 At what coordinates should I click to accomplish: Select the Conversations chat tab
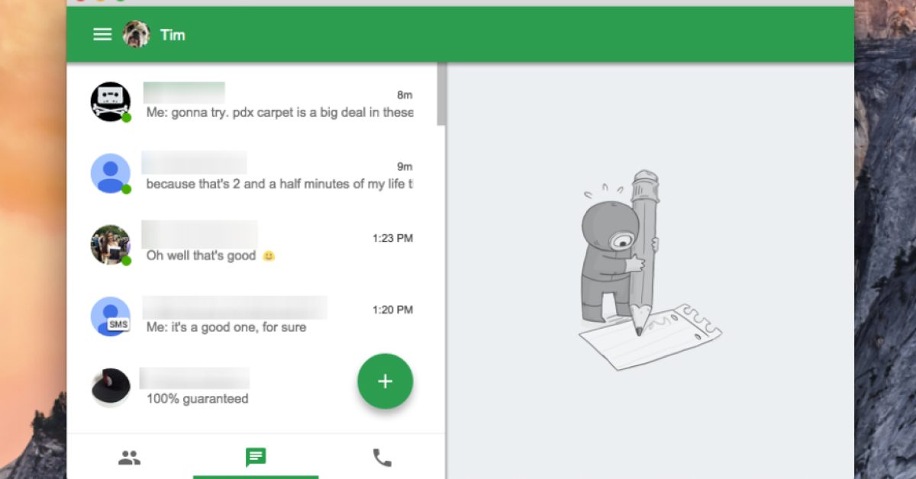(x=256, y=458)
